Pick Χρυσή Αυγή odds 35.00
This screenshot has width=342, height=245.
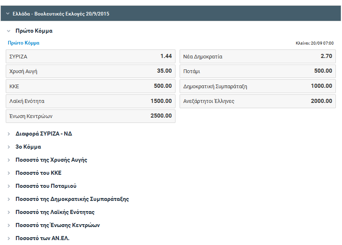click(90, 71)
